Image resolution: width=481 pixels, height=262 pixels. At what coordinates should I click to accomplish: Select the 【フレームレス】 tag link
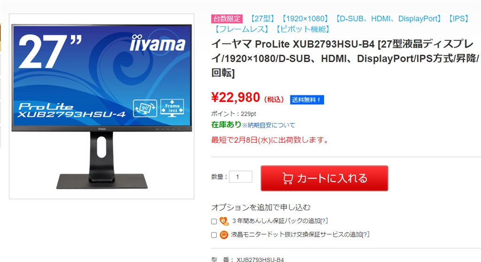(x=241, y=30)
